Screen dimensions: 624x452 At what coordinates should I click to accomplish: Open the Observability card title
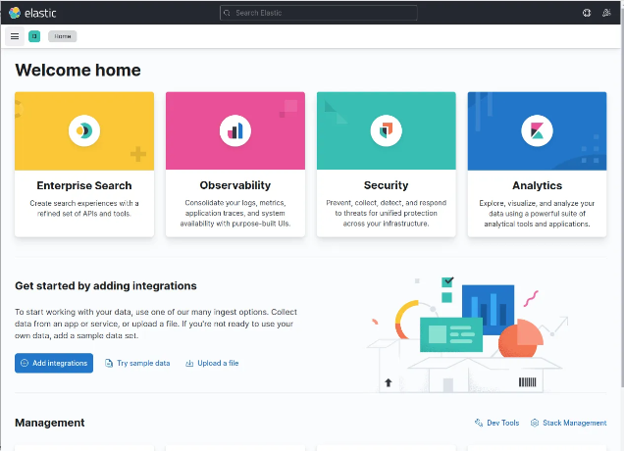235,185
